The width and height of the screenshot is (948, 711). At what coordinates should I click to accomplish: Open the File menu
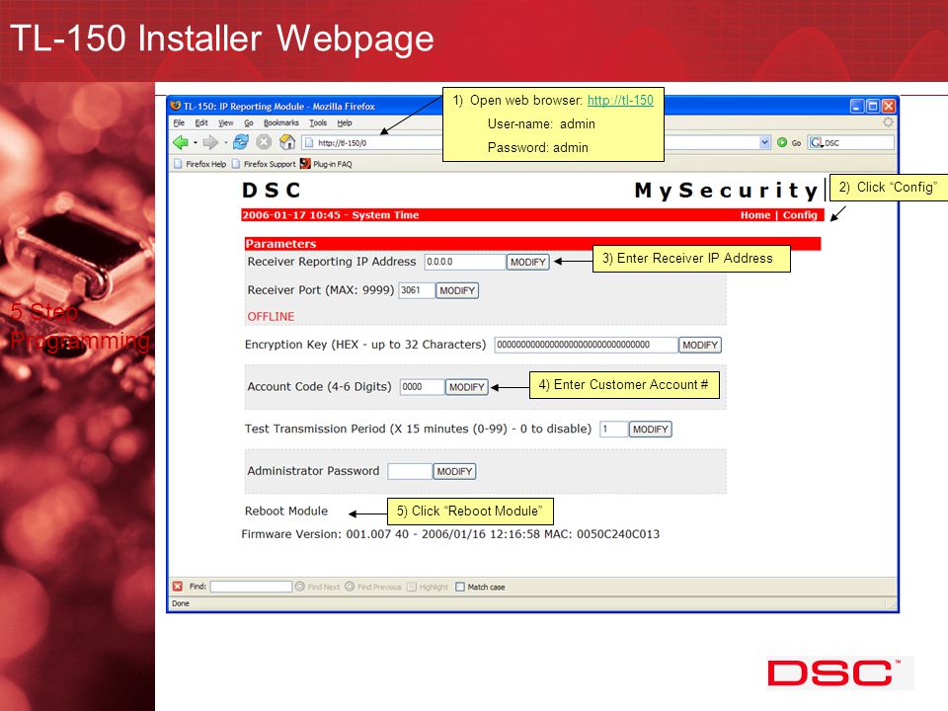pos(179,122)
